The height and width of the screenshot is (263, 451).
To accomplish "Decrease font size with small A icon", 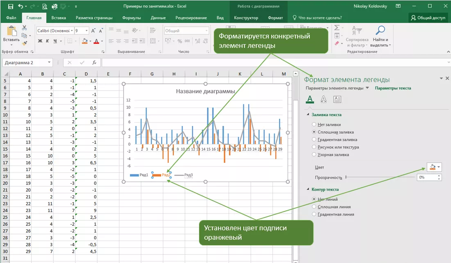I will click(101, 31).
